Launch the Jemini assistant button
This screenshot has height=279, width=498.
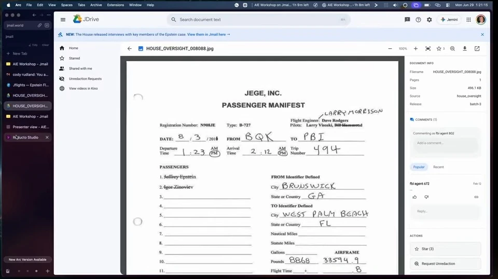pos(449,20)
